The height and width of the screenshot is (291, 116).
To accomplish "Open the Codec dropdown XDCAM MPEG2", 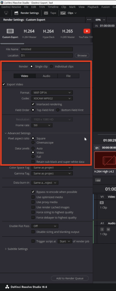I will click(x=52, y=98).
